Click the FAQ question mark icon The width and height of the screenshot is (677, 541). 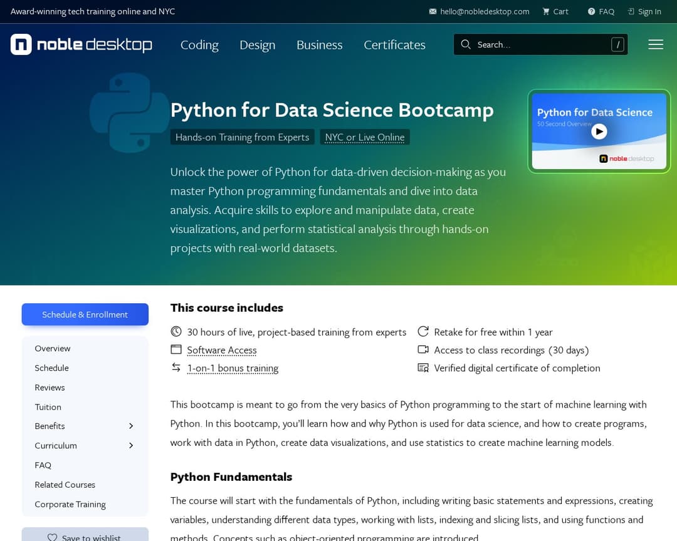592,12
